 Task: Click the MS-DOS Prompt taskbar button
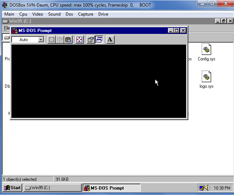(112, 188)
